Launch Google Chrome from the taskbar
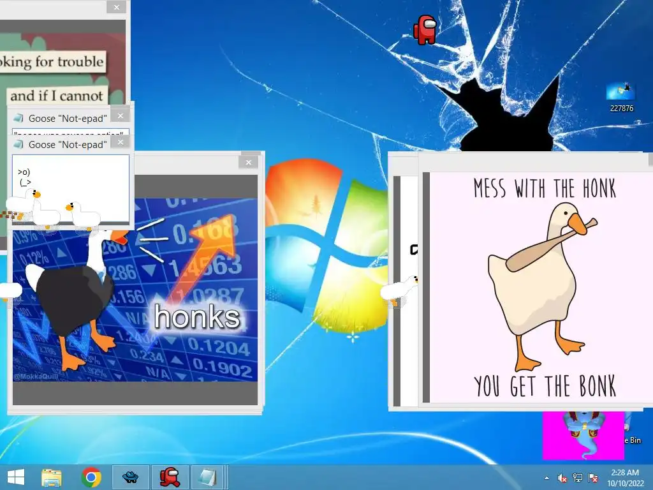Viewport: 653px width, 490px height. tap(91, 477)
